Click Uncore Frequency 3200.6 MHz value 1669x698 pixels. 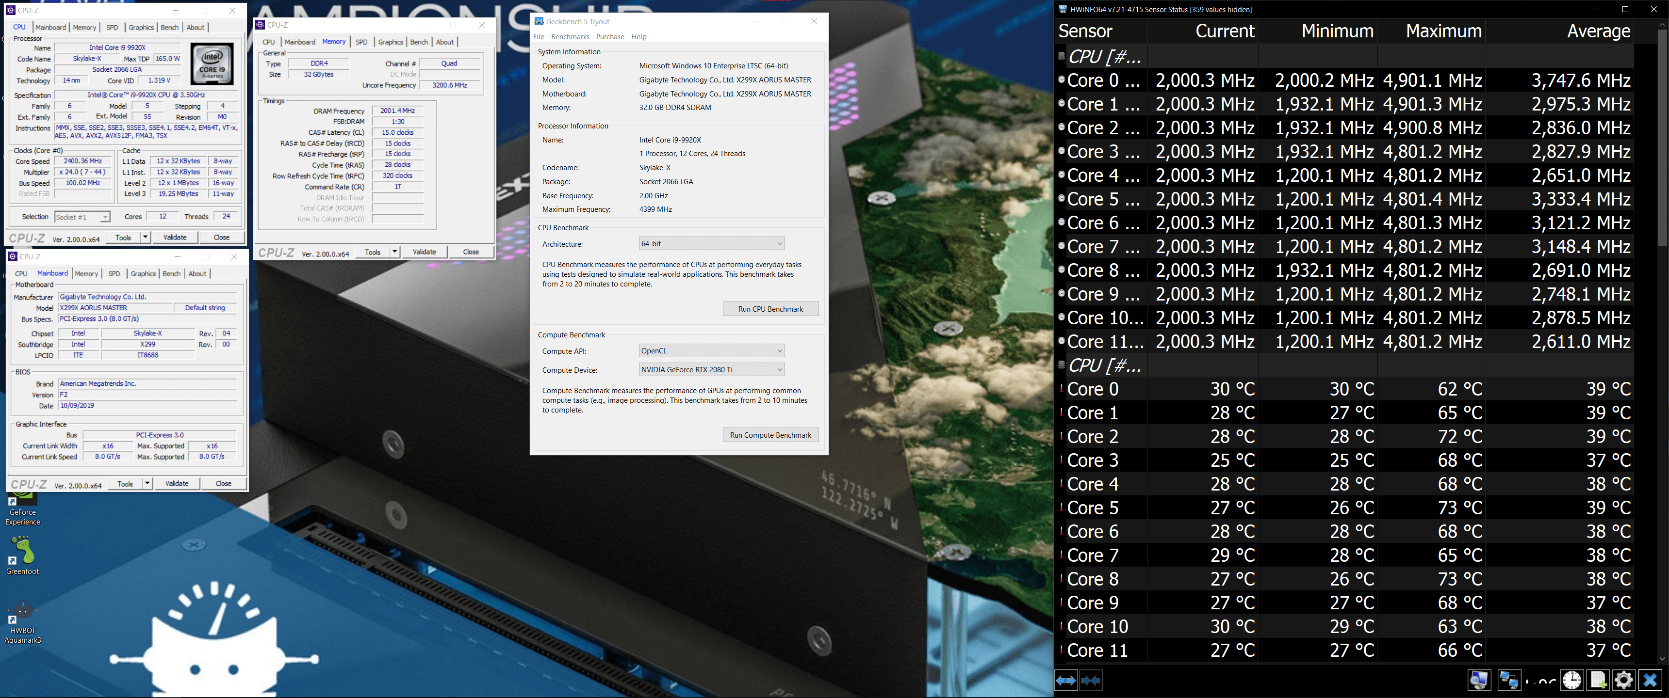(x=450, y=85)
